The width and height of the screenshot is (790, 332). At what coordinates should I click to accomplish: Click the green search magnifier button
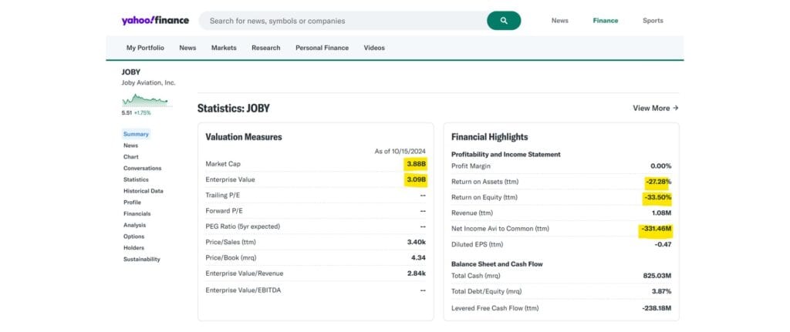[503, 21]
